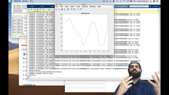This screenshot has height=95, width=169.
Task: Click the Spectral power plot title
Action: pyautogui.click(x=85, y=13)
